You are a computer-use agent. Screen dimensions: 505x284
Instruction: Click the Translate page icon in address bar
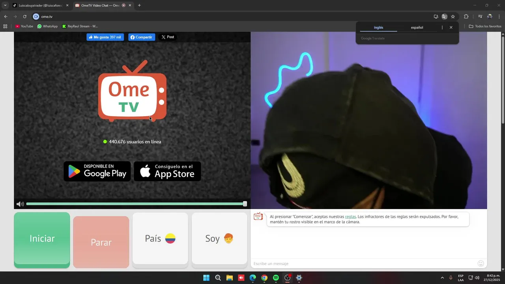point(444,17)
